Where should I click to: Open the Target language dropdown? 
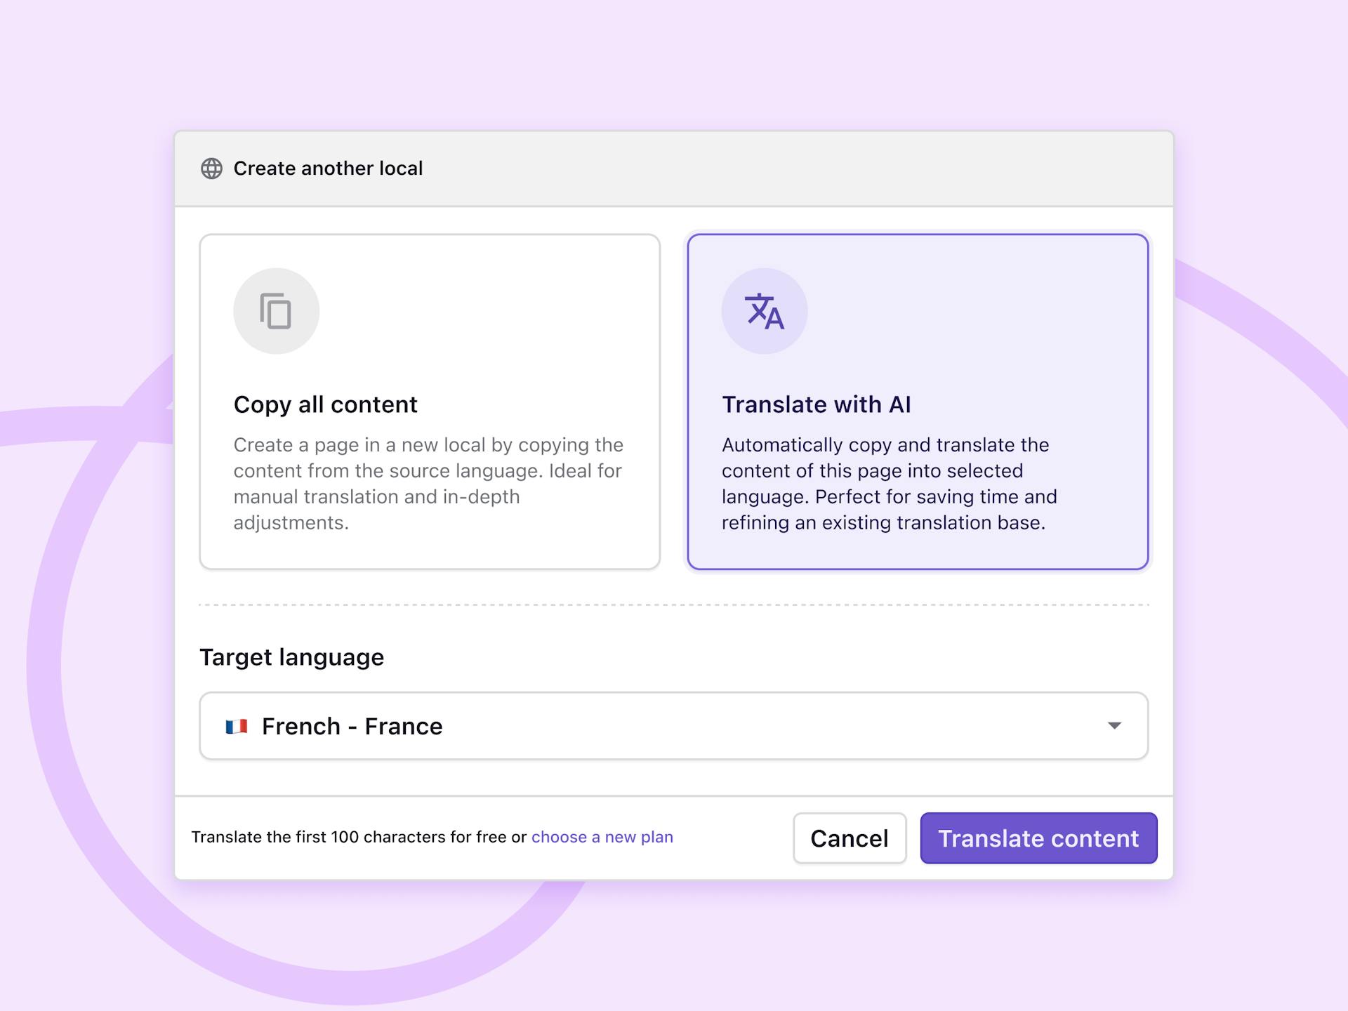click(673, 726)
